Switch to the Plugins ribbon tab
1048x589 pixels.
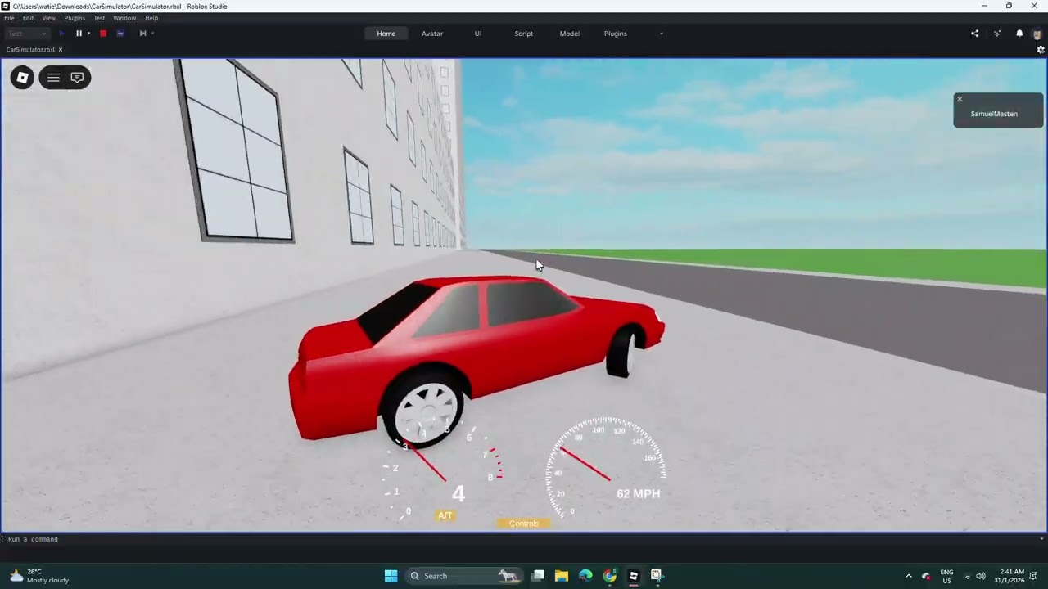click(616, 34)
